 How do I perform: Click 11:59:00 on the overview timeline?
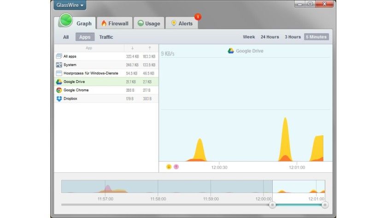pyautogui.click(x=211, y=199)
